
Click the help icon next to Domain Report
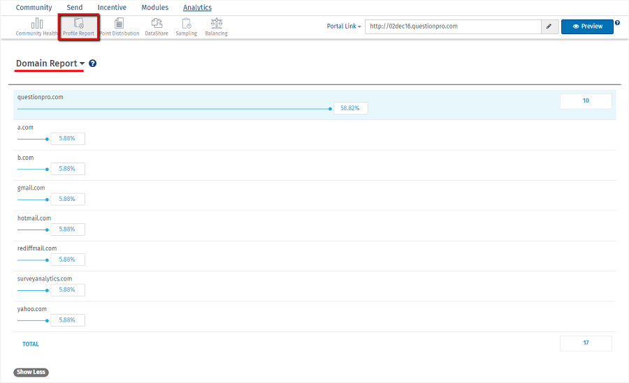click(x=93, y=63)
